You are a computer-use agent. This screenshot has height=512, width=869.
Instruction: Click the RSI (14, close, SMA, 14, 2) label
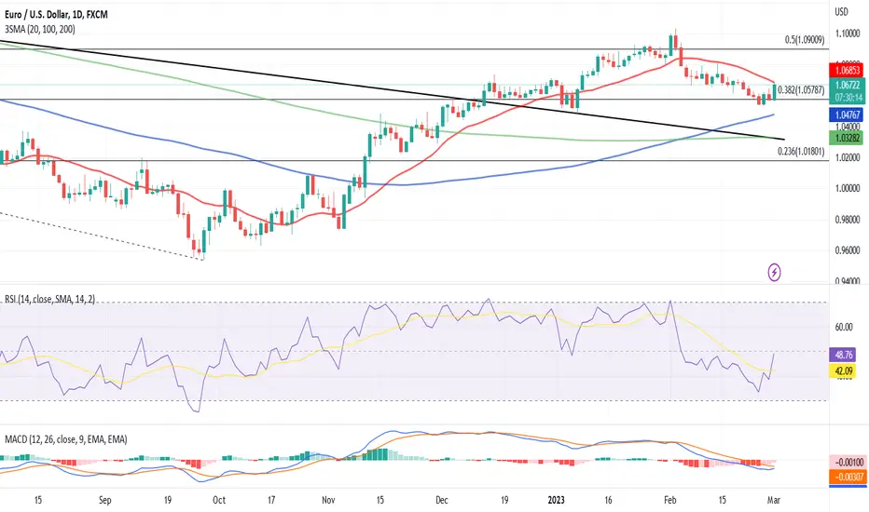tap(49, 299)
